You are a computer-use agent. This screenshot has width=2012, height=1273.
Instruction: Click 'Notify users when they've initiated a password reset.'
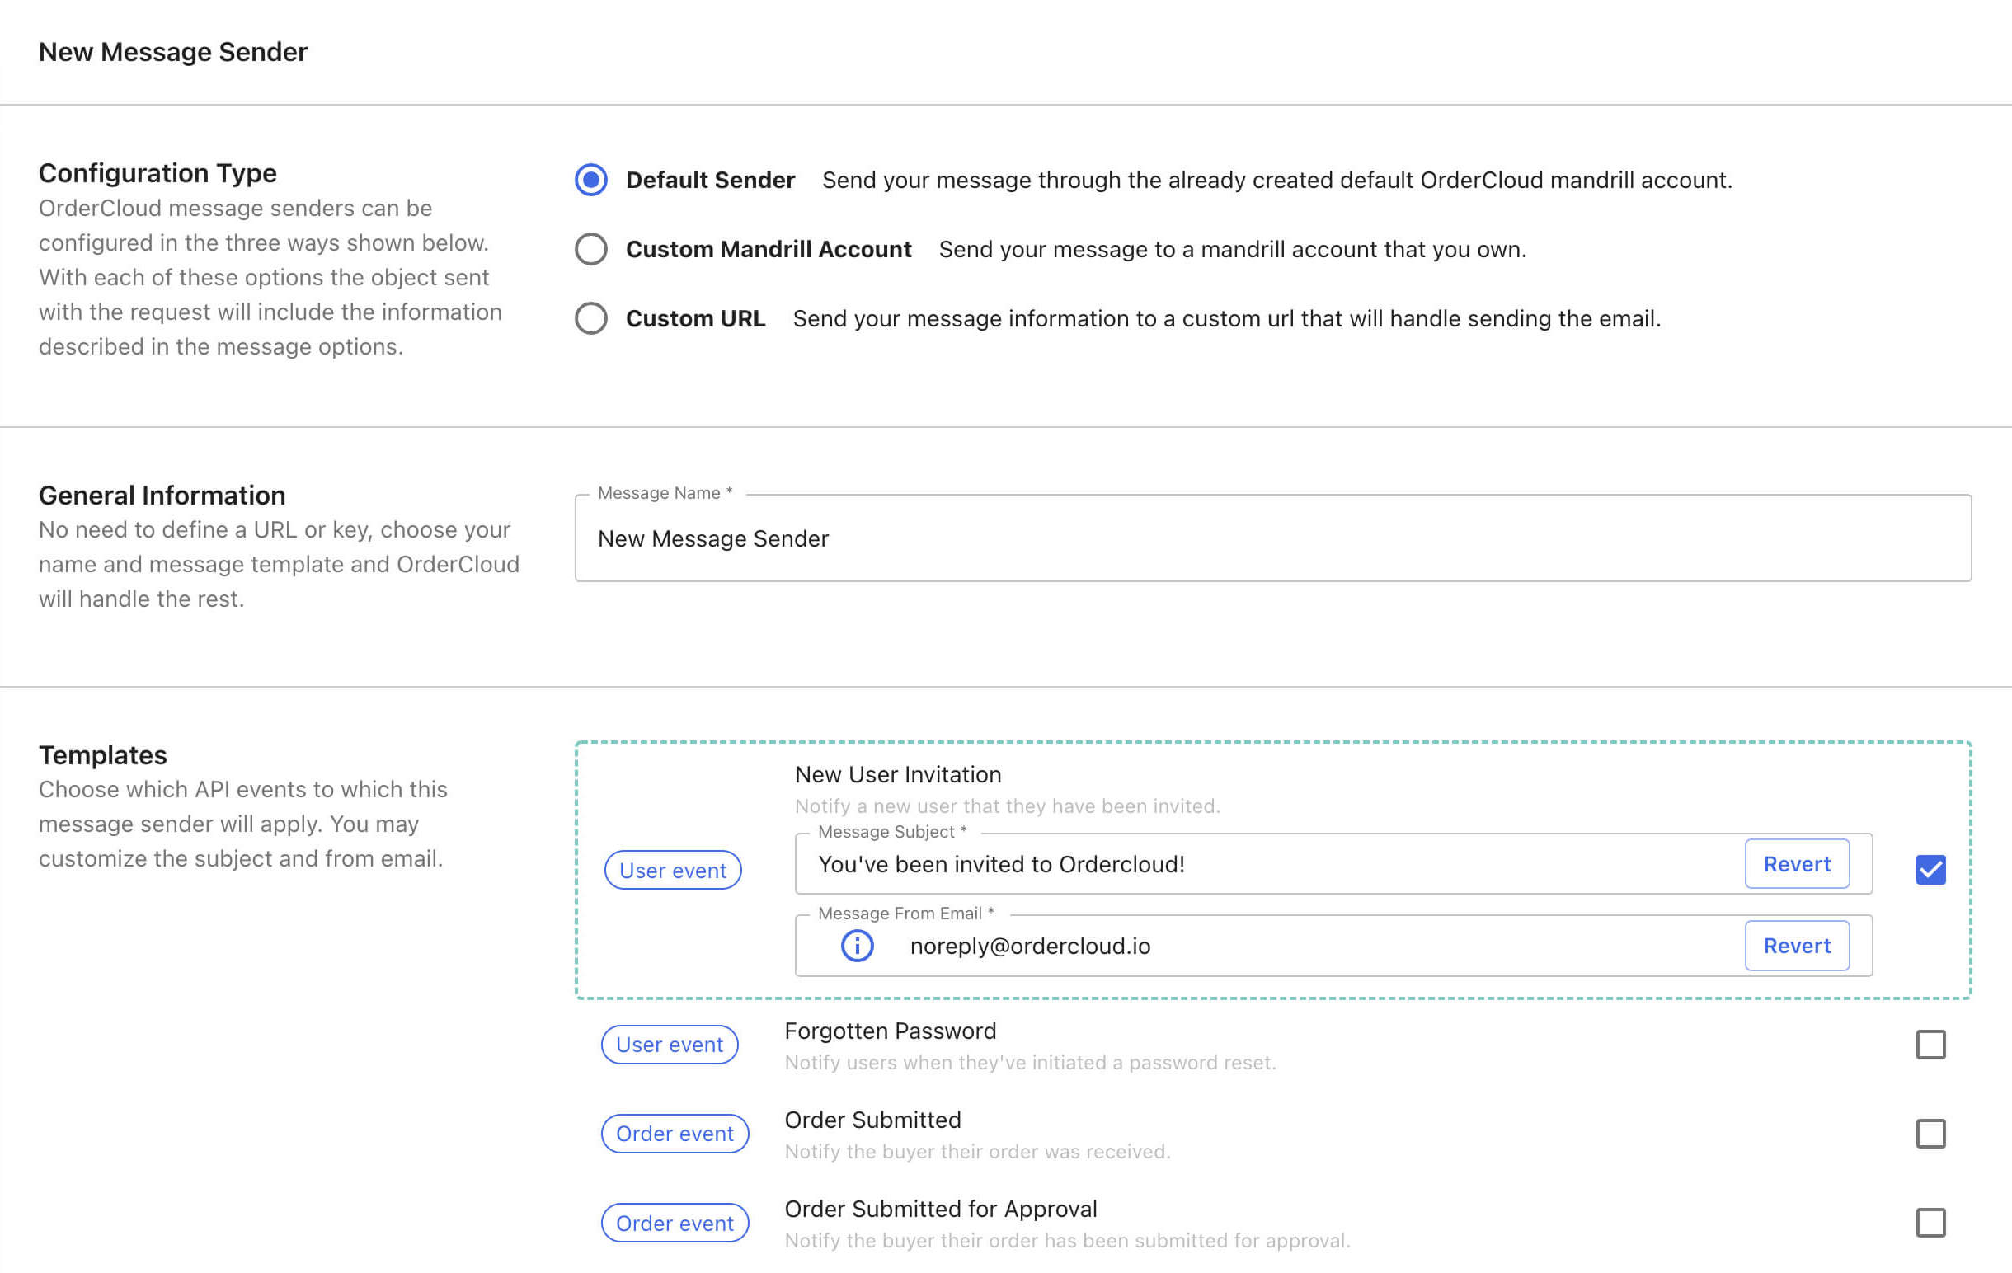click(1030, 1063)
